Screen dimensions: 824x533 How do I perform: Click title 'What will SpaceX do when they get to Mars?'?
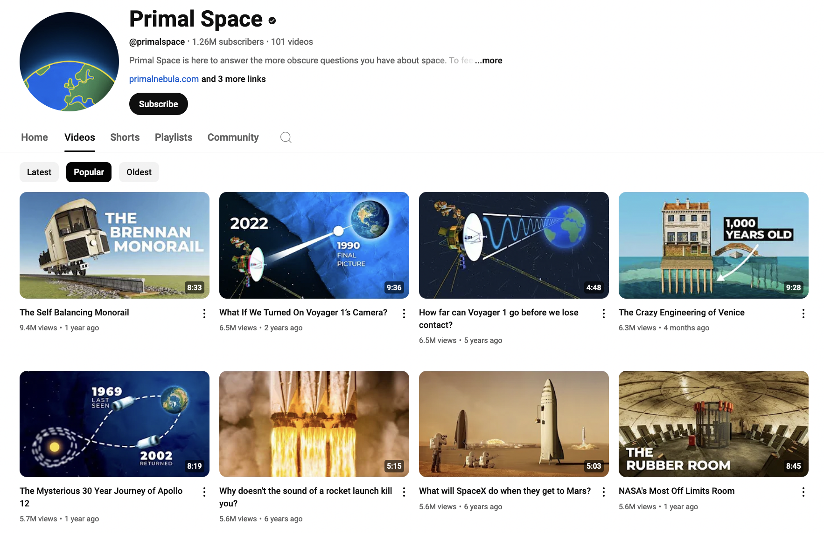(x=505, y=491)
